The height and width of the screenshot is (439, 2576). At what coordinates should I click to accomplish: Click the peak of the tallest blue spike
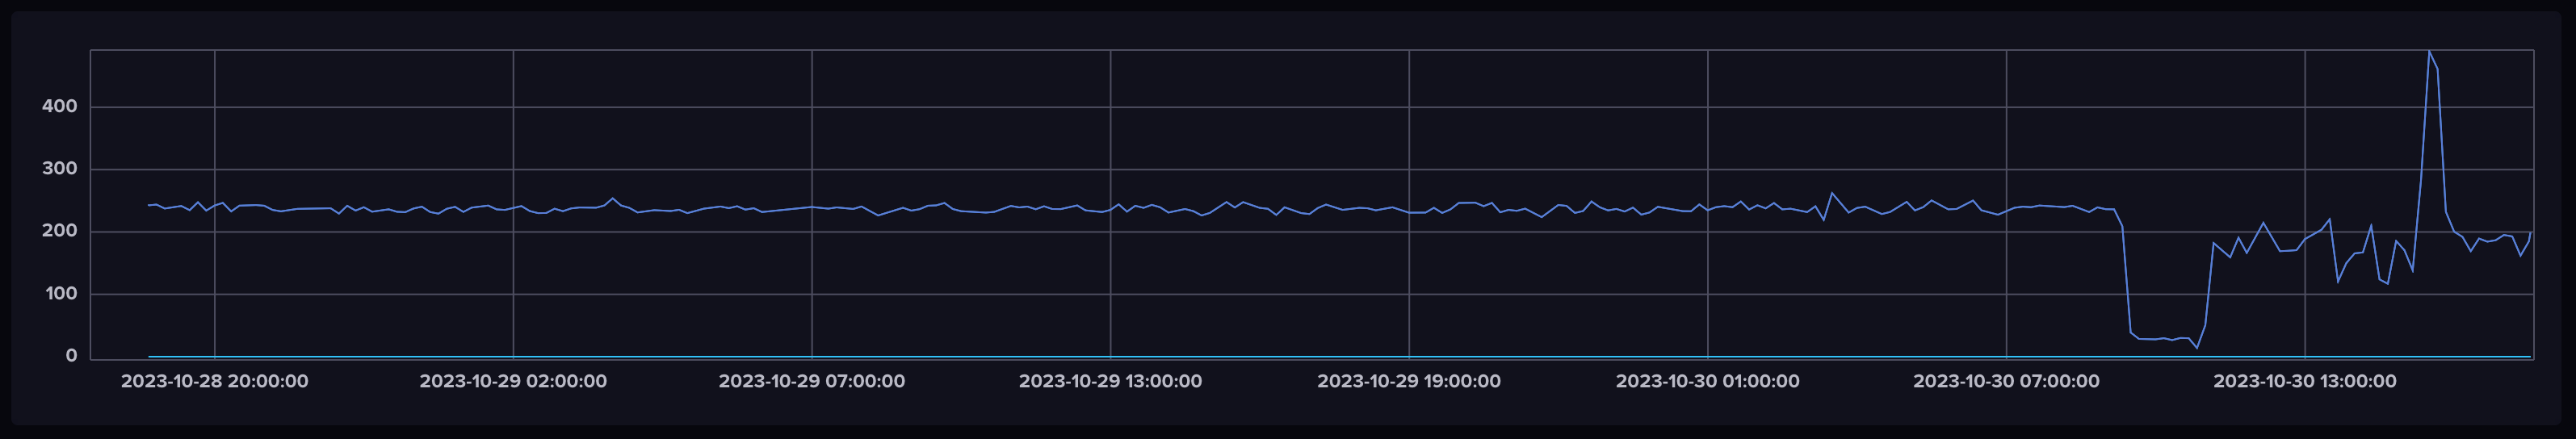2429,51
